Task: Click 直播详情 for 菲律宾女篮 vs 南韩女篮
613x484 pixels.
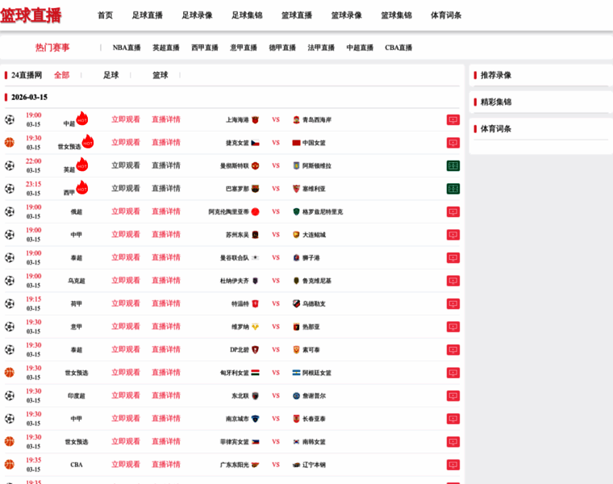Action: 166,442
